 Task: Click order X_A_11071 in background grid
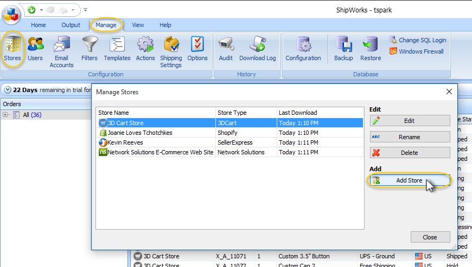click(x=231, y=256)
